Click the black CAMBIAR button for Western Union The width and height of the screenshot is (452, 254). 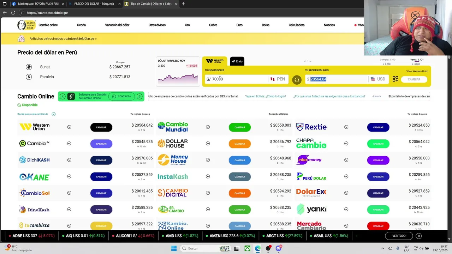point(101,127)
